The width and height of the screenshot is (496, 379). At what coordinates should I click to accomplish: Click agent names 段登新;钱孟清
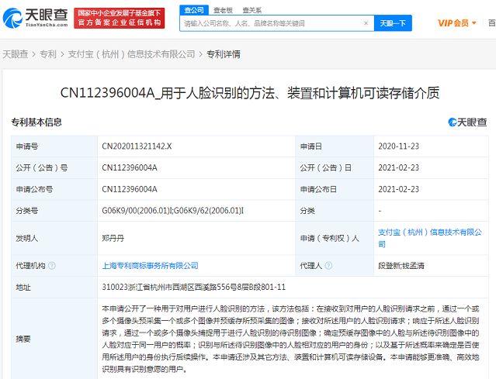coord(401,266)
